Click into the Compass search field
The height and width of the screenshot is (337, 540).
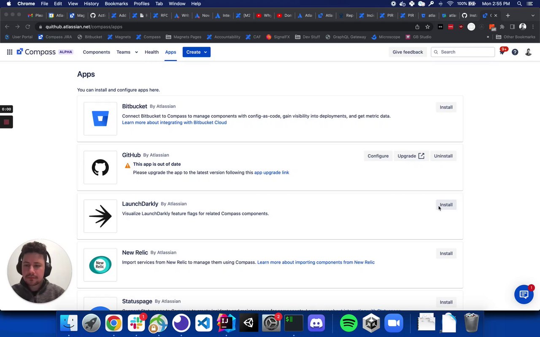tap(463, 52)
